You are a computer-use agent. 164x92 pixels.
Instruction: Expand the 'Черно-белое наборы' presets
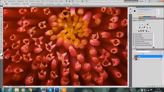coord(134,41)
